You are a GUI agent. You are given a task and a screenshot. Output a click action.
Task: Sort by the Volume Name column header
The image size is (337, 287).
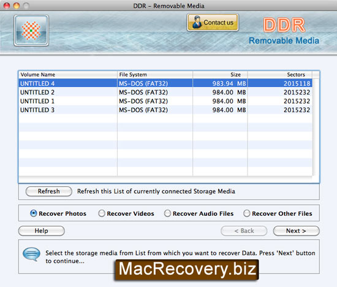click(68, 75)
